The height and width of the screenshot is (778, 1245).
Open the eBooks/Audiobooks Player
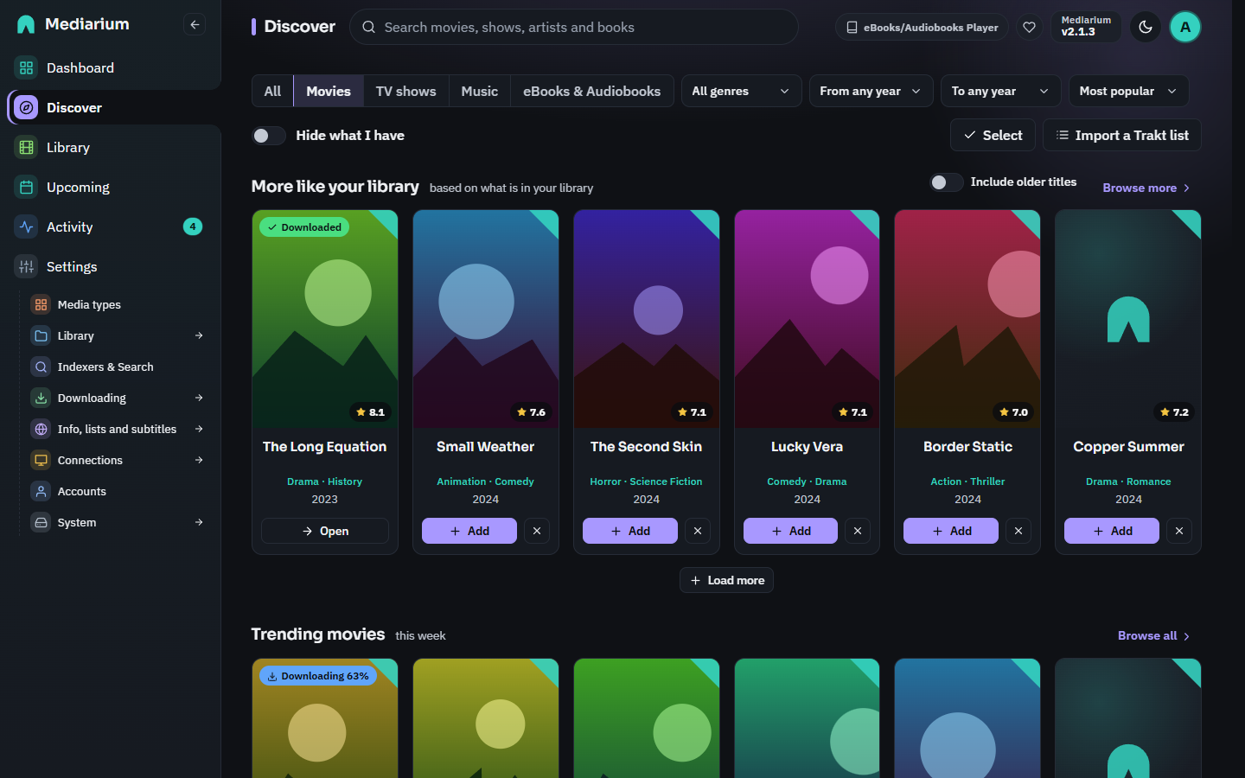point(922,27)
